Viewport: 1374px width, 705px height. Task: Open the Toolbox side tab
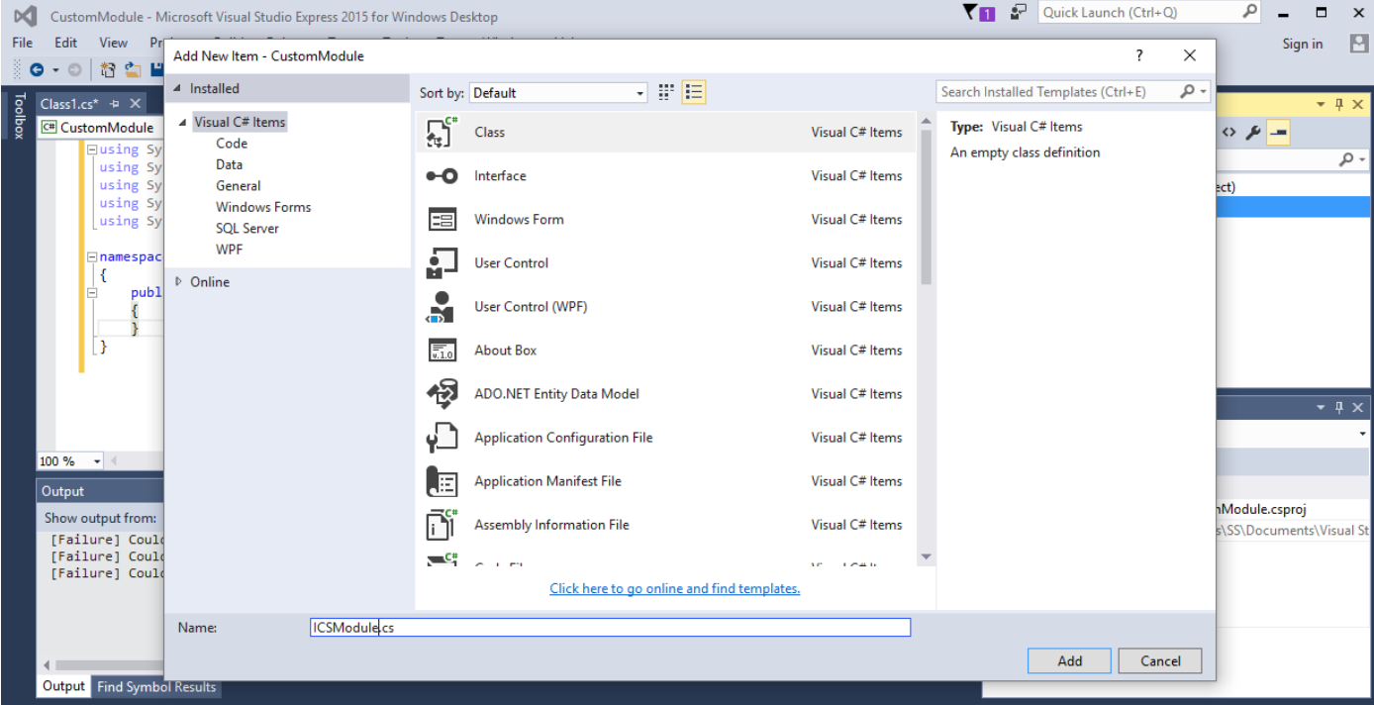18,117
